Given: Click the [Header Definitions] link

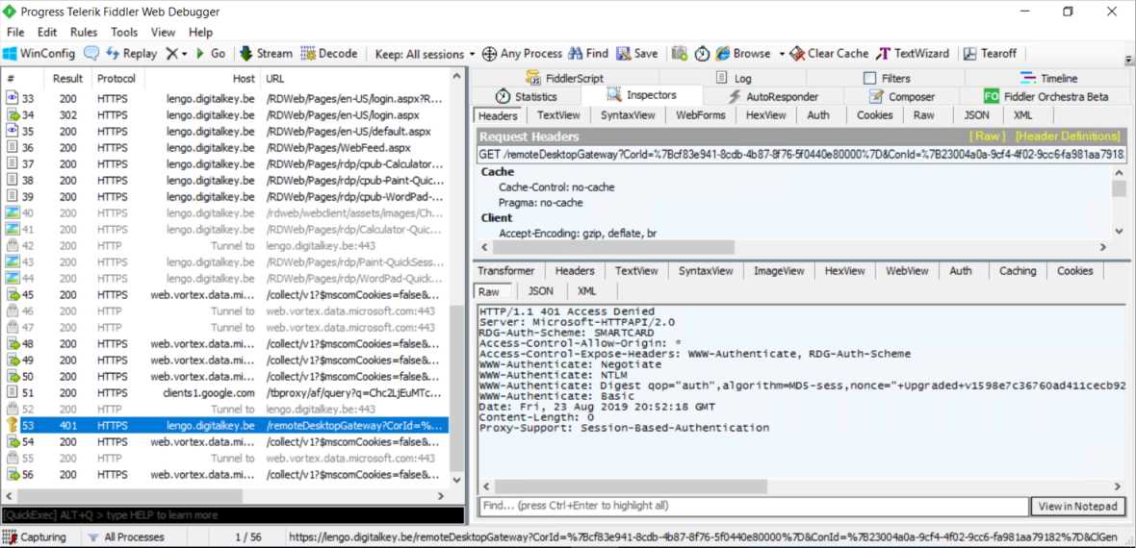Looking at the screenshot, I should (1068, 137).
